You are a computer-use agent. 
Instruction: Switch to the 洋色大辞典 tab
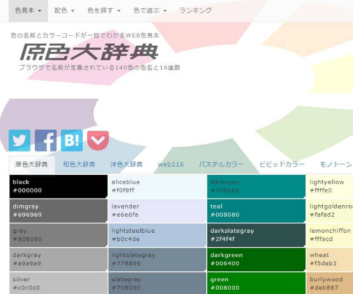[x=126, y=164]
